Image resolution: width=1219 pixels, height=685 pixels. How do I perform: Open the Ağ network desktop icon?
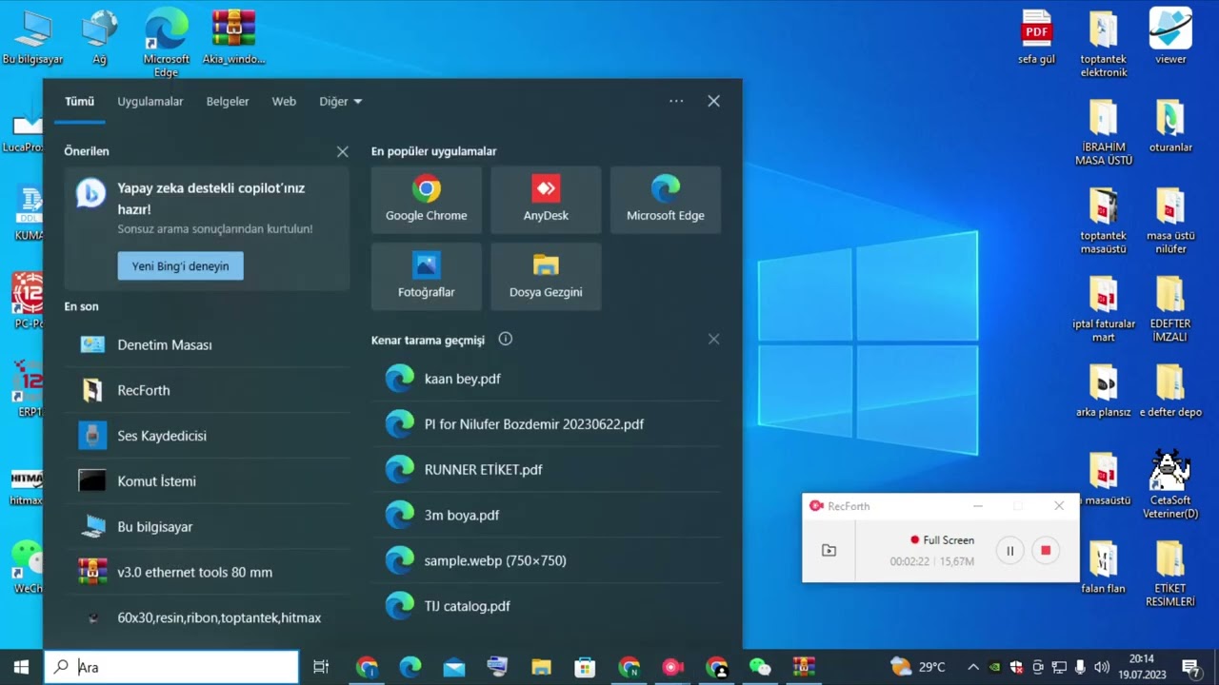(99, 37)
